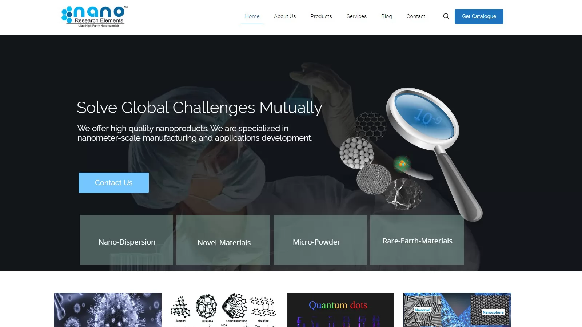This screenshot has height=327, width=582.
Task: Click the honeycomb graphene structure circle
Action: click(370, 126)
